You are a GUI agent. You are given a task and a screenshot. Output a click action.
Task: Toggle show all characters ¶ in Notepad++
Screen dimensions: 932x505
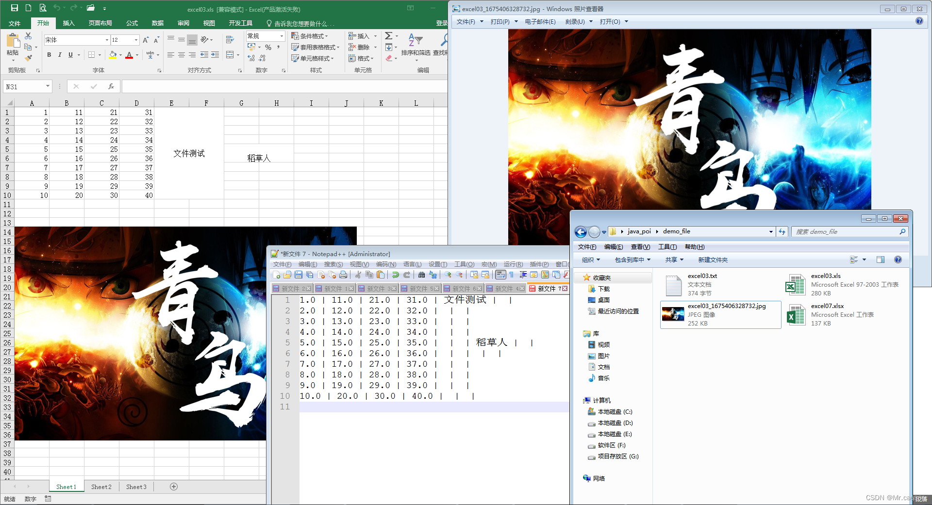coord(511,275)
